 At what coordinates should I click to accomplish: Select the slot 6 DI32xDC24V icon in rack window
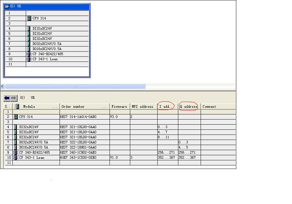point(29,39)
